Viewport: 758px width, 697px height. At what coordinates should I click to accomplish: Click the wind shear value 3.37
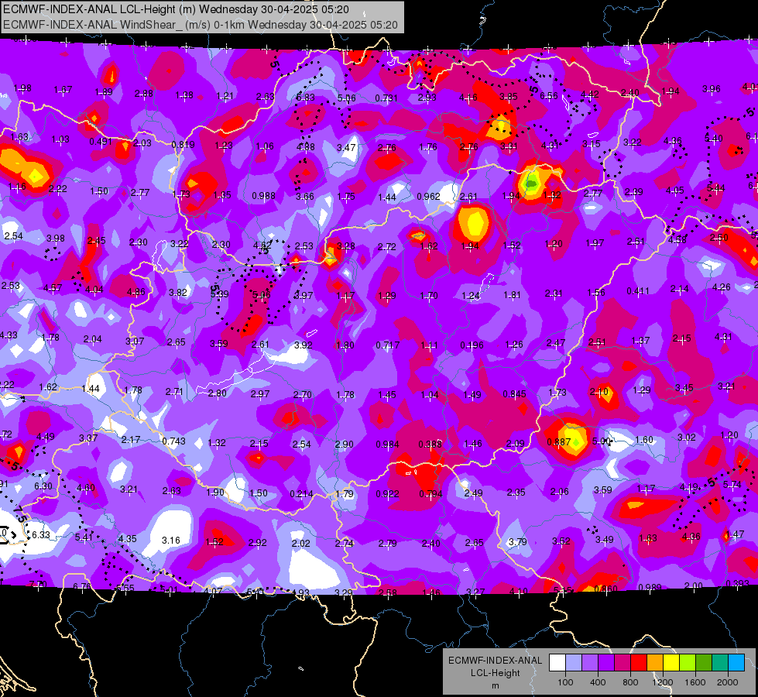(x=88, y=438)
